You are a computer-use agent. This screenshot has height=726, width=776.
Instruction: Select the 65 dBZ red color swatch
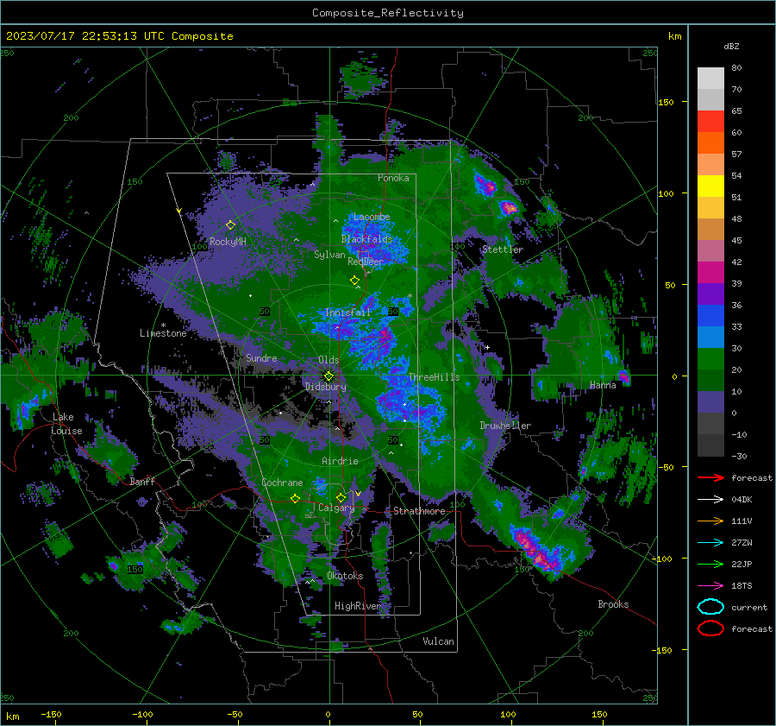coord(710,122)
